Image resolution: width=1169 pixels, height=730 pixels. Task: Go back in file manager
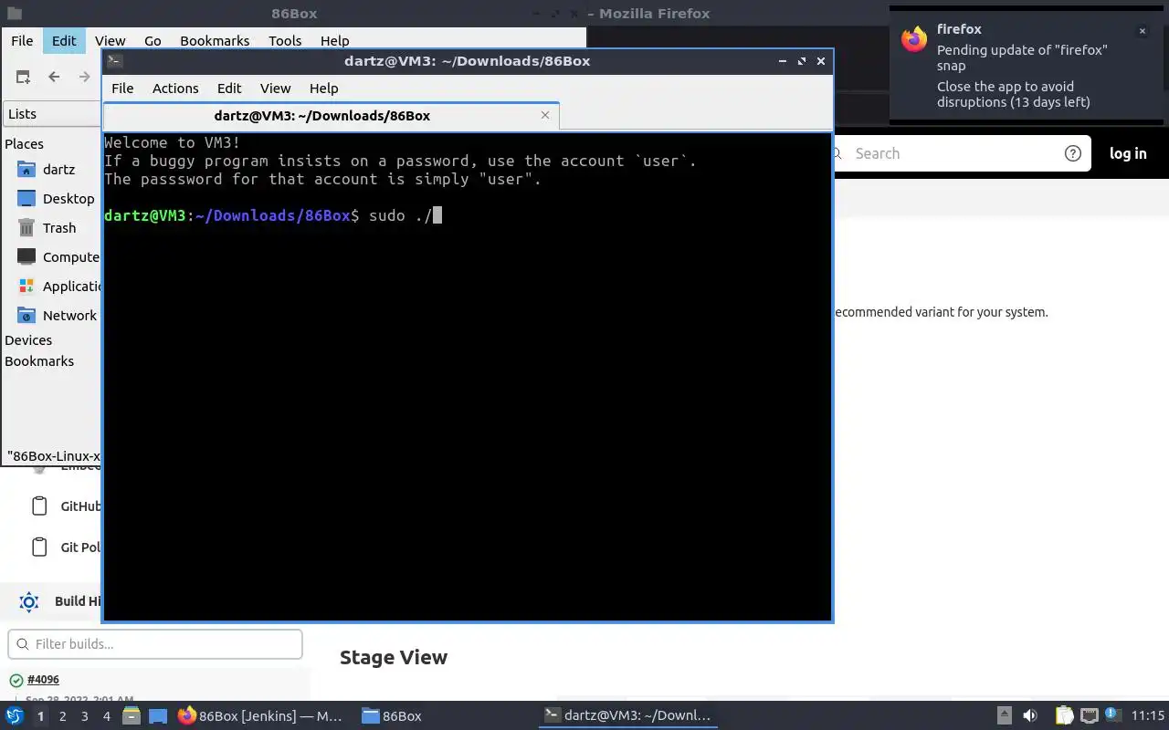(x=54, y=77)
